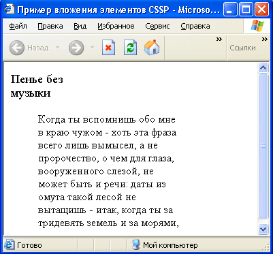The image size is (273, 254).
Task: Expand the Ссылки links bar chevron
Action: [265, 39]
